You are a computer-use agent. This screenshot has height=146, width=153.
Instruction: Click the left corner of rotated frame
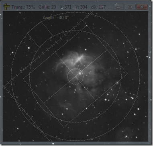coord(23,79)
